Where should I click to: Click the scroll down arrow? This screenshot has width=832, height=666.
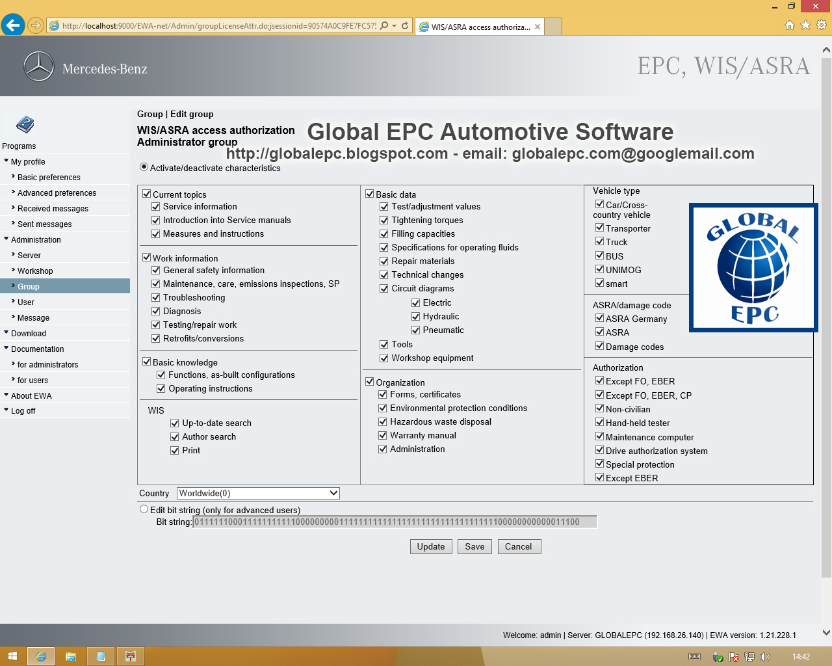pos(826,632)
